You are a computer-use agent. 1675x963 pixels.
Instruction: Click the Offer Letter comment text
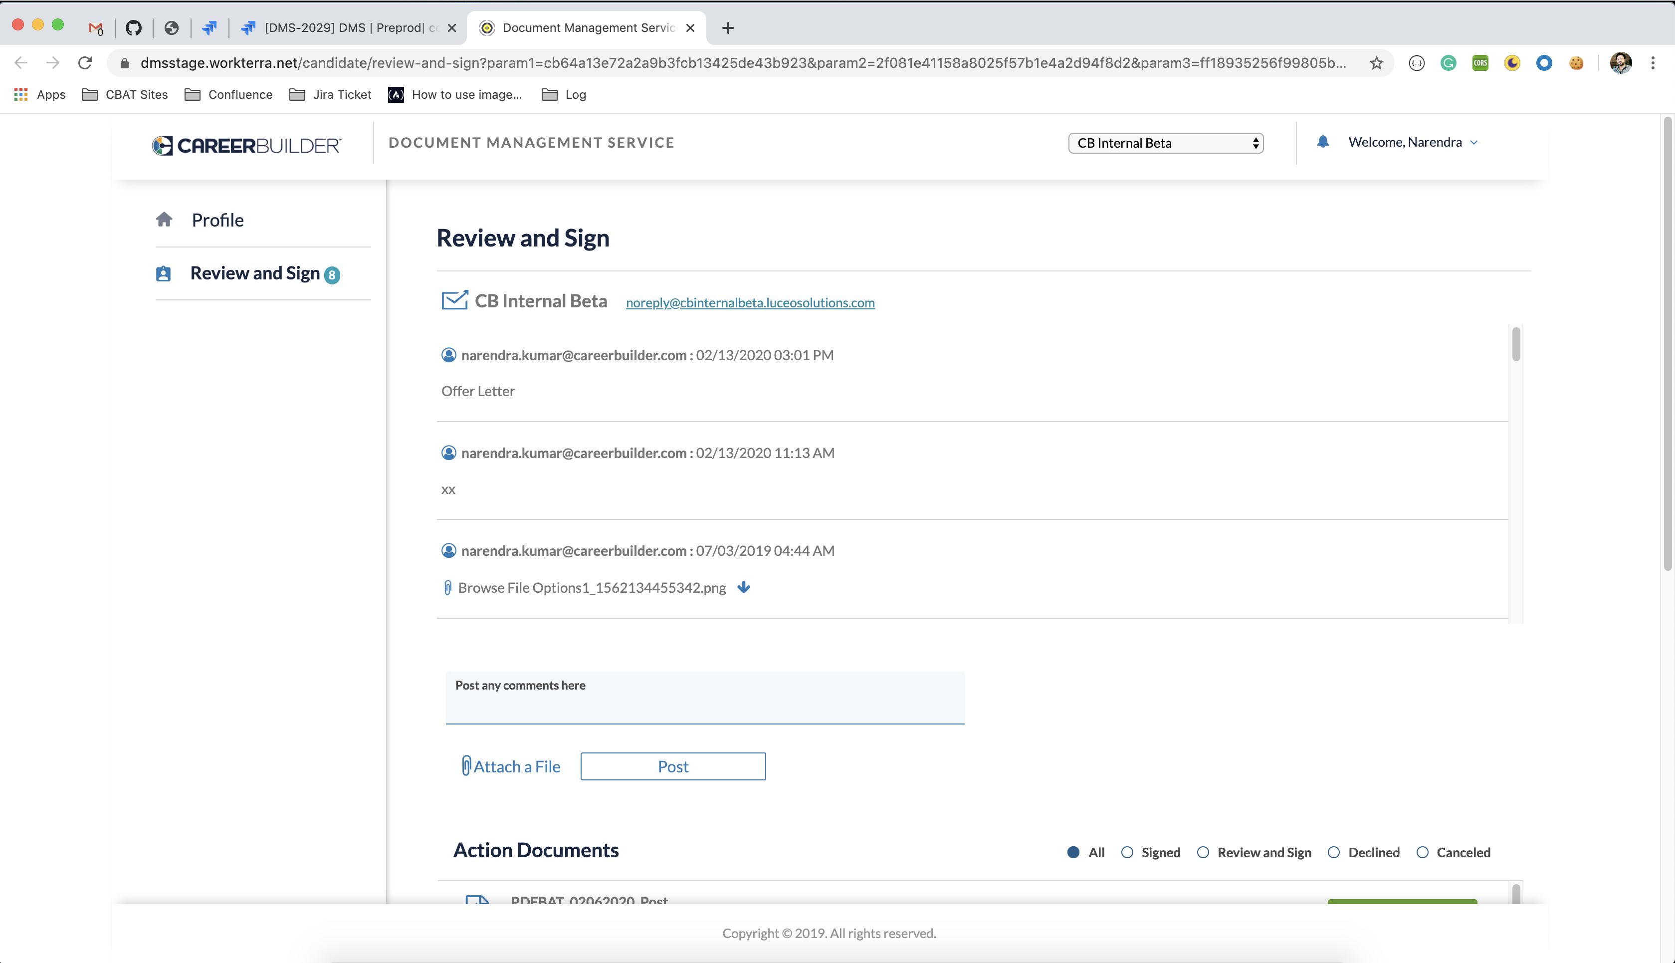point(478,391)
